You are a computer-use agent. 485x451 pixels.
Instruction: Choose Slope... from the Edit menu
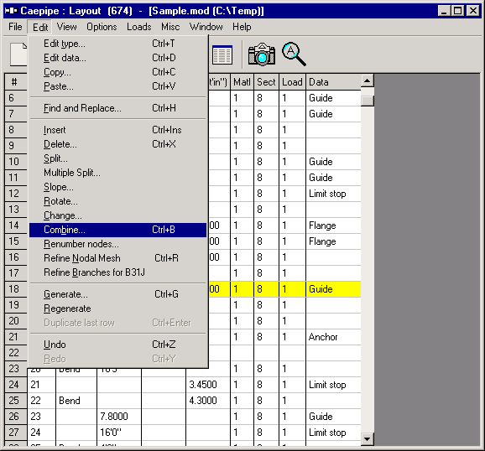(x=117, y=187)
